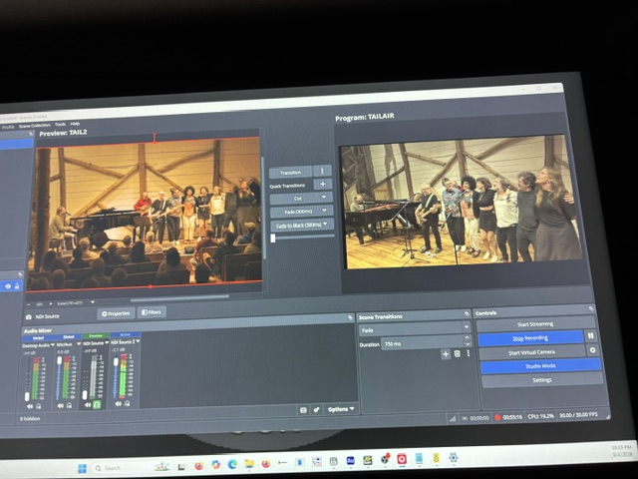Toggle source visibility eye icon

pyautogui.click(x=8, y=286)
